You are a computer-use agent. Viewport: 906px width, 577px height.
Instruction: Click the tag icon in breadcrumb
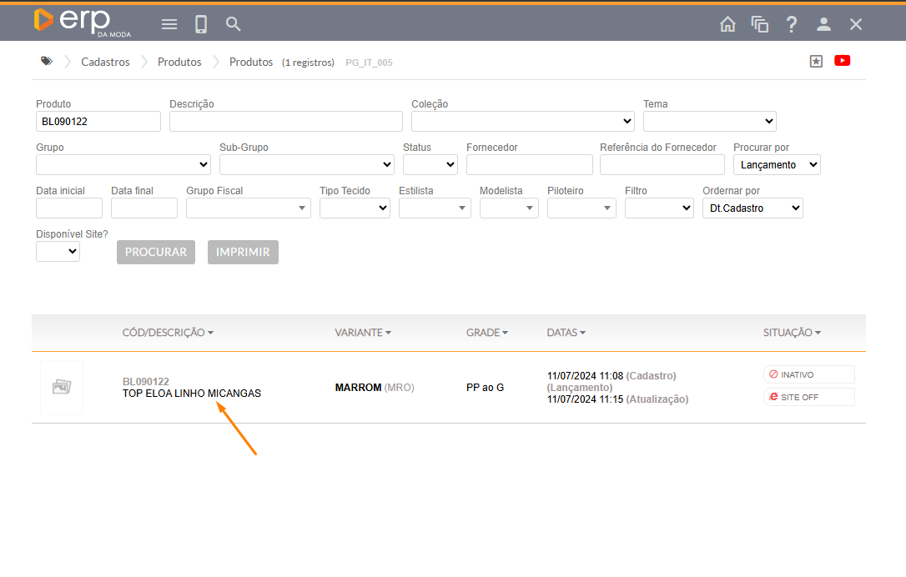coord(46,62)
